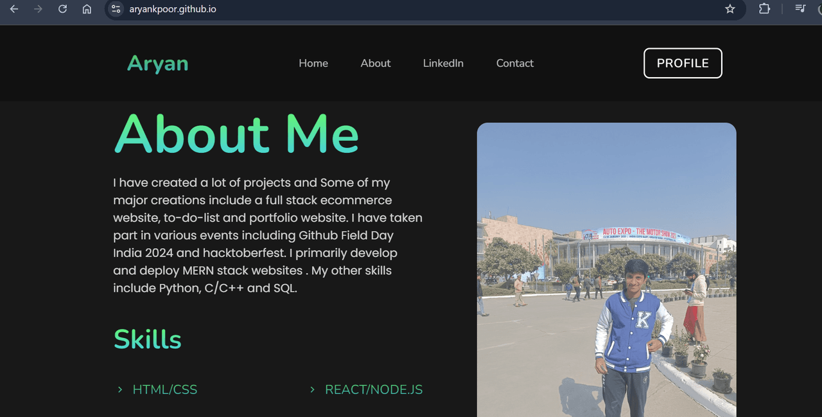822x417 pixels.
Task: Click the Skills section heading
Action: [148, 339]
